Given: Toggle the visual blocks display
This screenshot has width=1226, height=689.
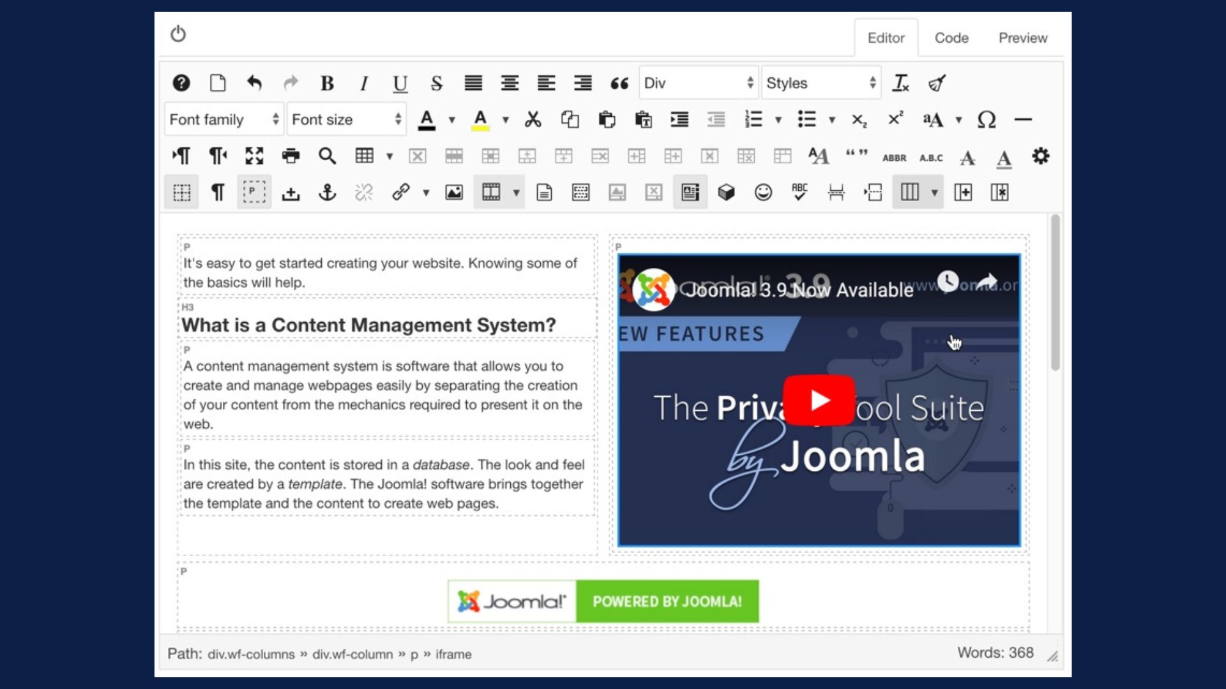Looking at the screenshot, I should click(254, 192).
